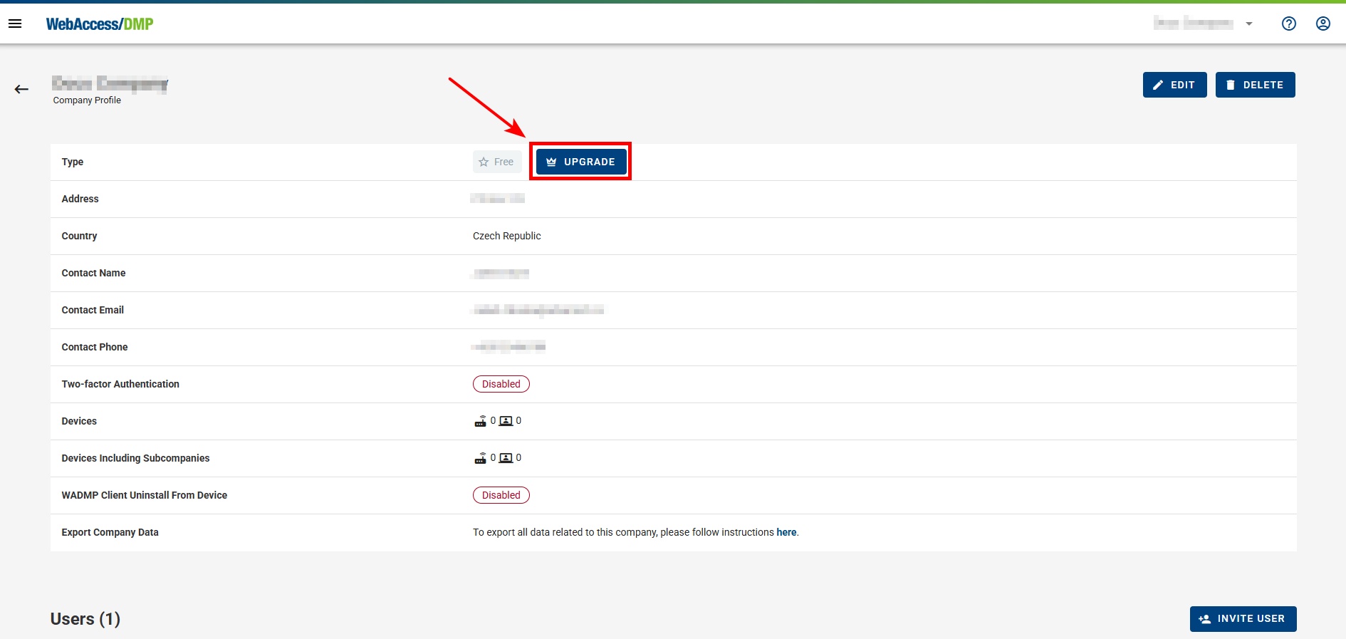Invite a new user

[x=1243, y=618]
